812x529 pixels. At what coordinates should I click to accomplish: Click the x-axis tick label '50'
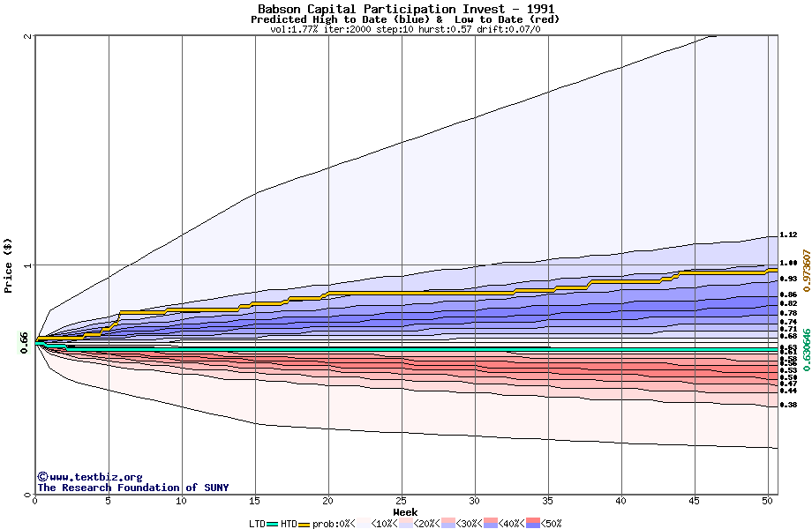[767, 501]
